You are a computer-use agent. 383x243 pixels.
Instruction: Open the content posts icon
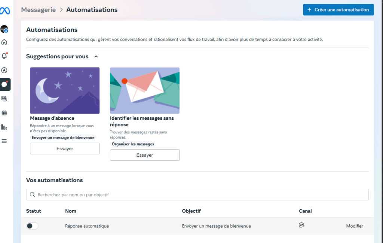tap(4, 99)
